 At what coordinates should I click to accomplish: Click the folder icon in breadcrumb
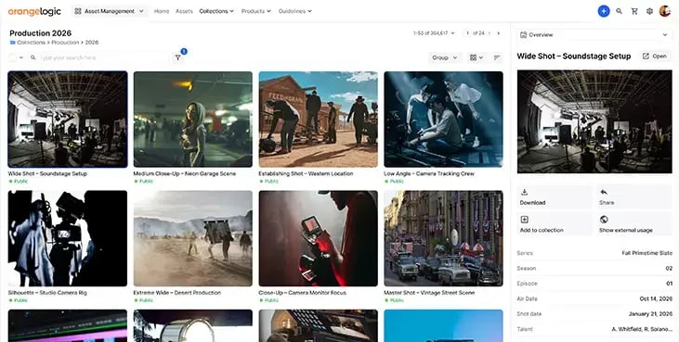[13, 43]
